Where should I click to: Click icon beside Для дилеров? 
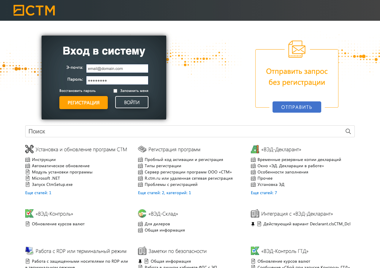140,224
